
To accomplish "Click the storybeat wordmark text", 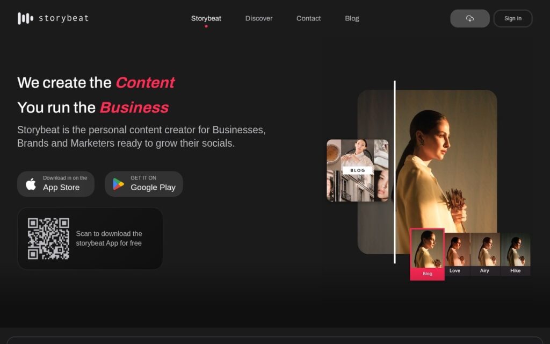I will tap(63, 18).
